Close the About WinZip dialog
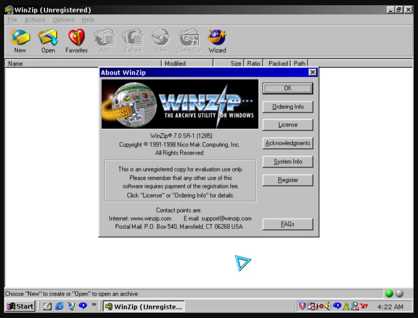 (312, 72)
